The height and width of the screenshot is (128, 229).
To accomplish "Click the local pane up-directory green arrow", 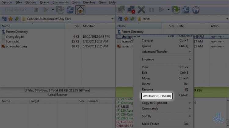I will pos(17,19).
